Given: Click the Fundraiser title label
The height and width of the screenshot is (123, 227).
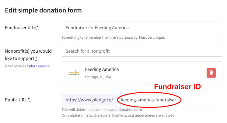Looking at the screenshot, I should pos(20,28).
